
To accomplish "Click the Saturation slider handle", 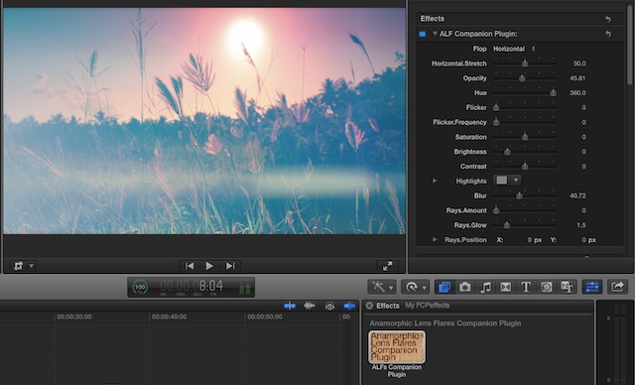I will pyautogui.click(x=525, y=137).
